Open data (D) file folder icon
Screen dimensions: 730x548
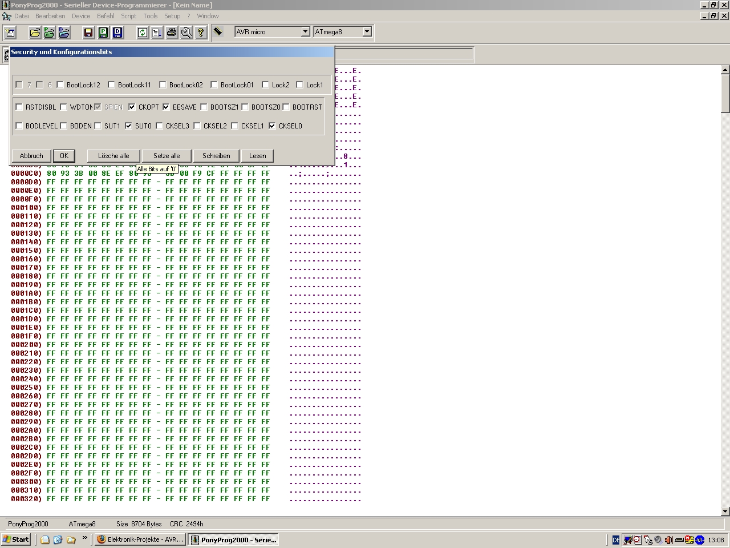click(x=64, y=33)
